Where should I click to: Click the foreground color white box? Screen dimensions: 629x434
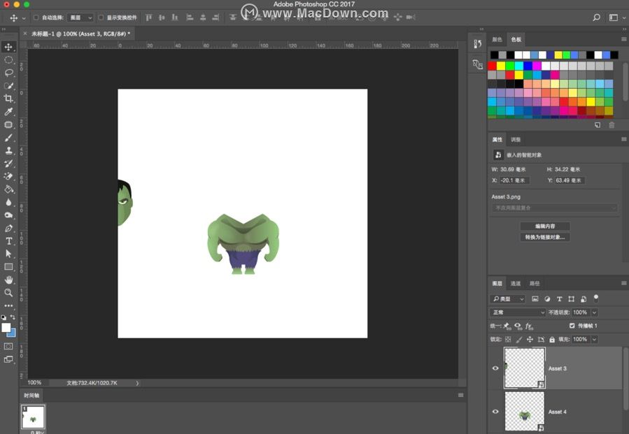click(x=6, y=327)
